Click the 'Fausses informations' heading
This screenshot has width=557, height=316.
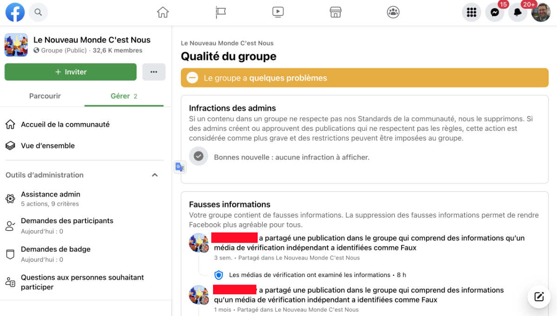(230, 204)
